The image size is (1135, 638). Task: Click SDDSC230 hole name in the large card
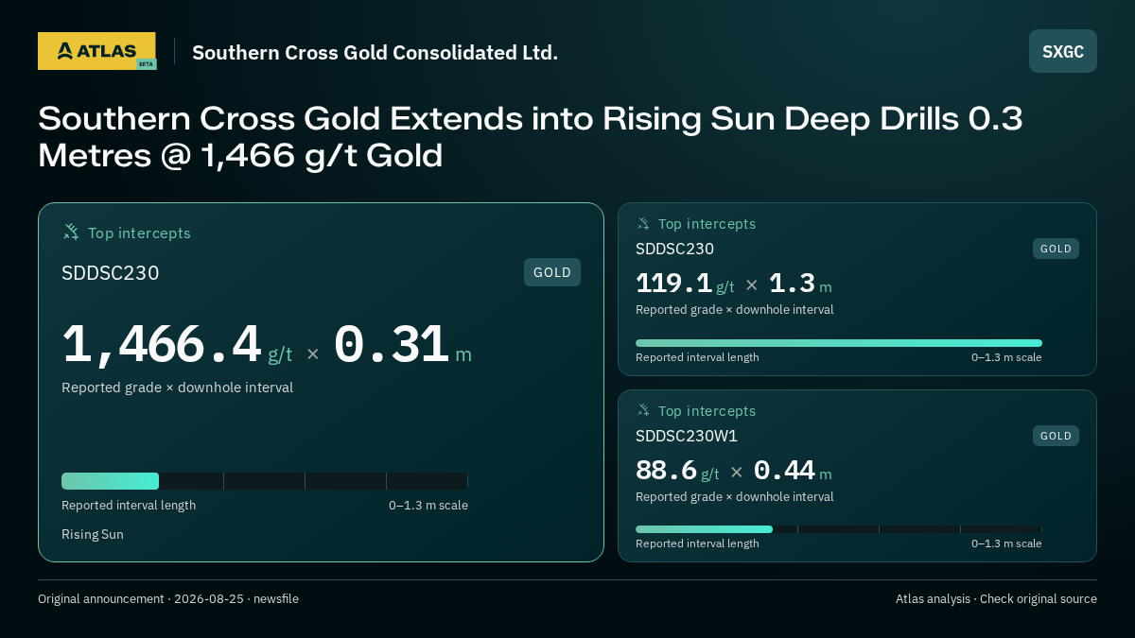[x=111, y=273]
